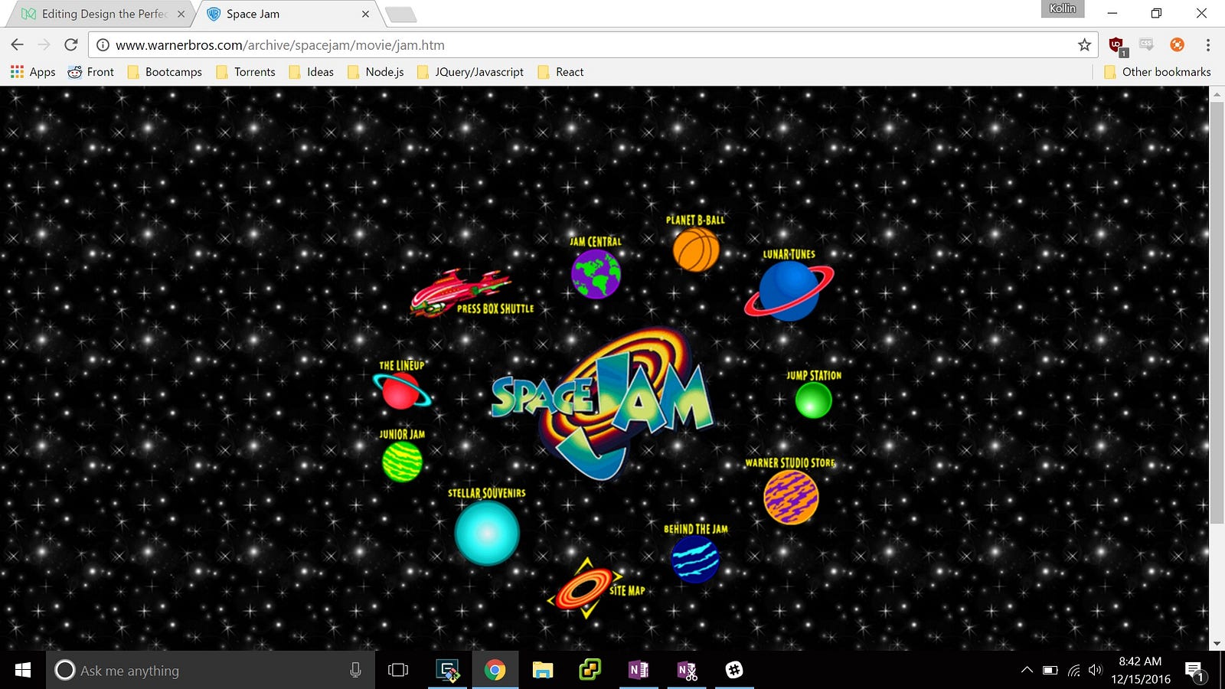Open the Other bookmarks folder

point(1158,72)
